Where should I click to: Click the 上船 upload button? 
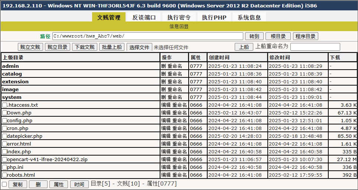pos(244,47)
